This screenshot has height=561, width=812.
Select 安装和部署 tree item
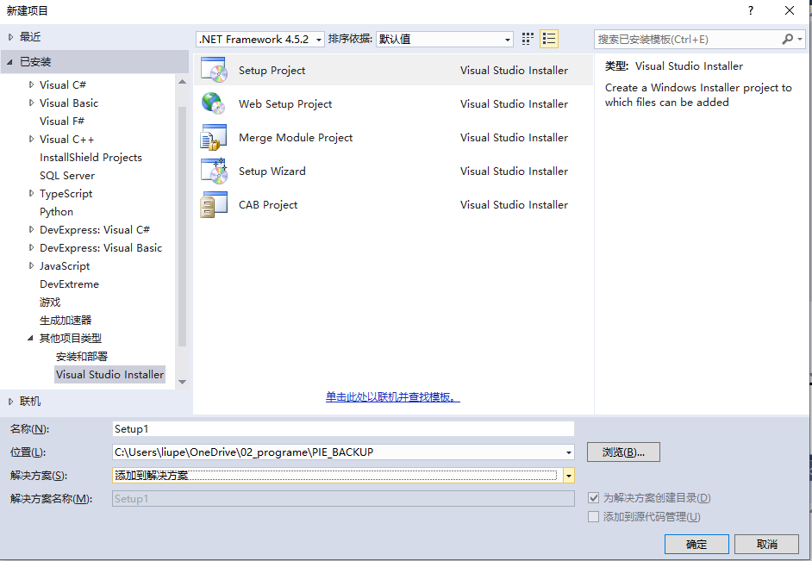82,356
